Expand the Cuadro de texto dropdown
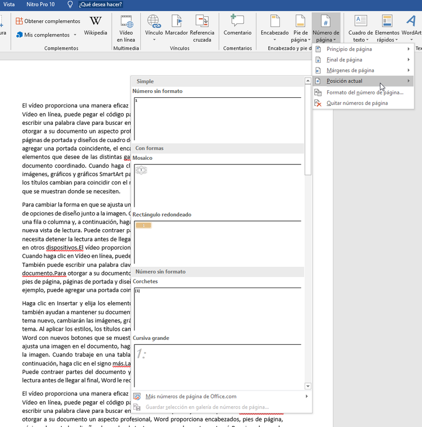 point(361,28)
